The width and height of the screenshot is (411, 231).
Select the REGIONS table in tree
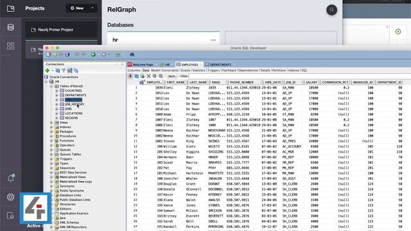coord(71,118)
